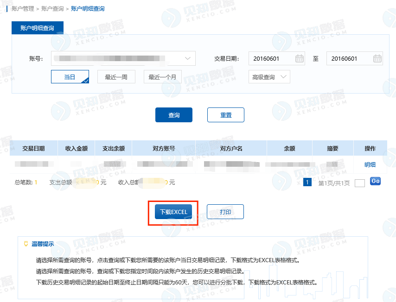Select the 当日 quick range option

(70, 77)
